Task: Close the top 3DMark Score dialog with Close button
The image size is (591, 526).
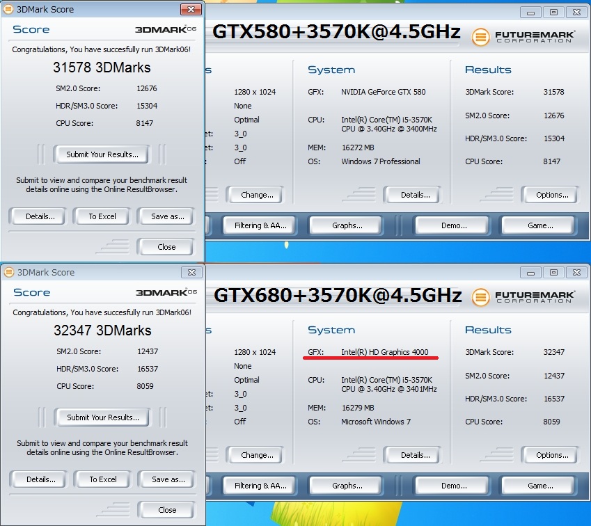Action: (166, 247)
